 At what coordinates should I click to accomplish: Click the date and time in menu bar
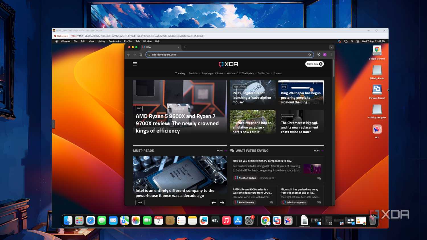[373, 41]
